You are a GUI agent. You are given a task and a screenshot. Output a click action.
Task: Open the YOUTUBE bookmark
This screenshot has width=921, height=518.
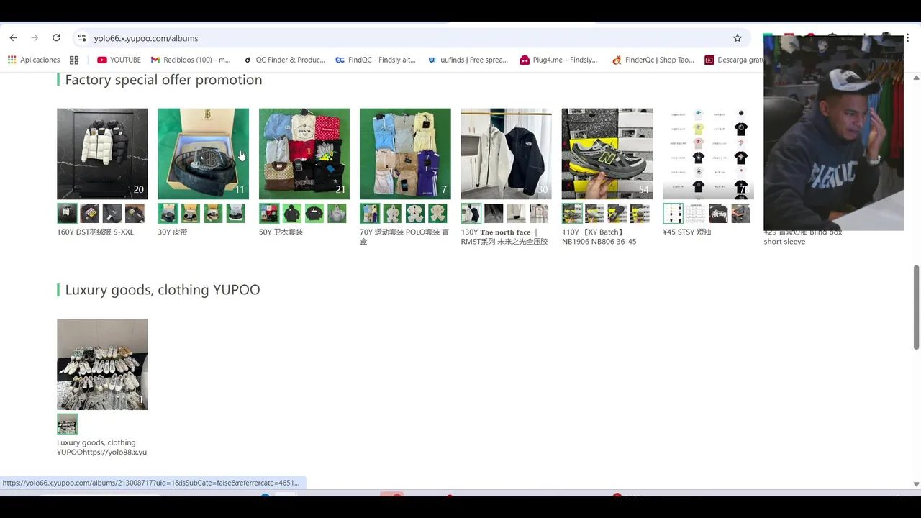click(x=119, y=60)
